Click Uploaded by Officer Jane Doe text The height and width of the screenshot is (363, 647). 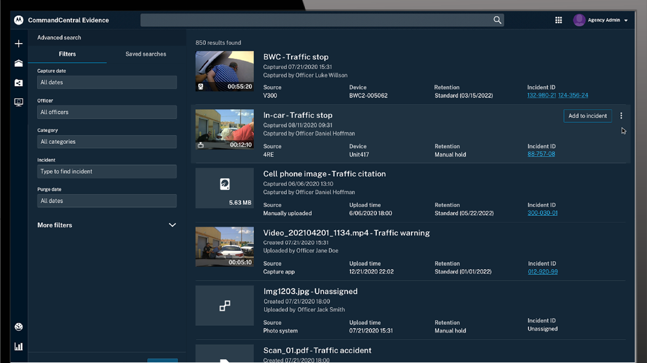pos(301,251)
